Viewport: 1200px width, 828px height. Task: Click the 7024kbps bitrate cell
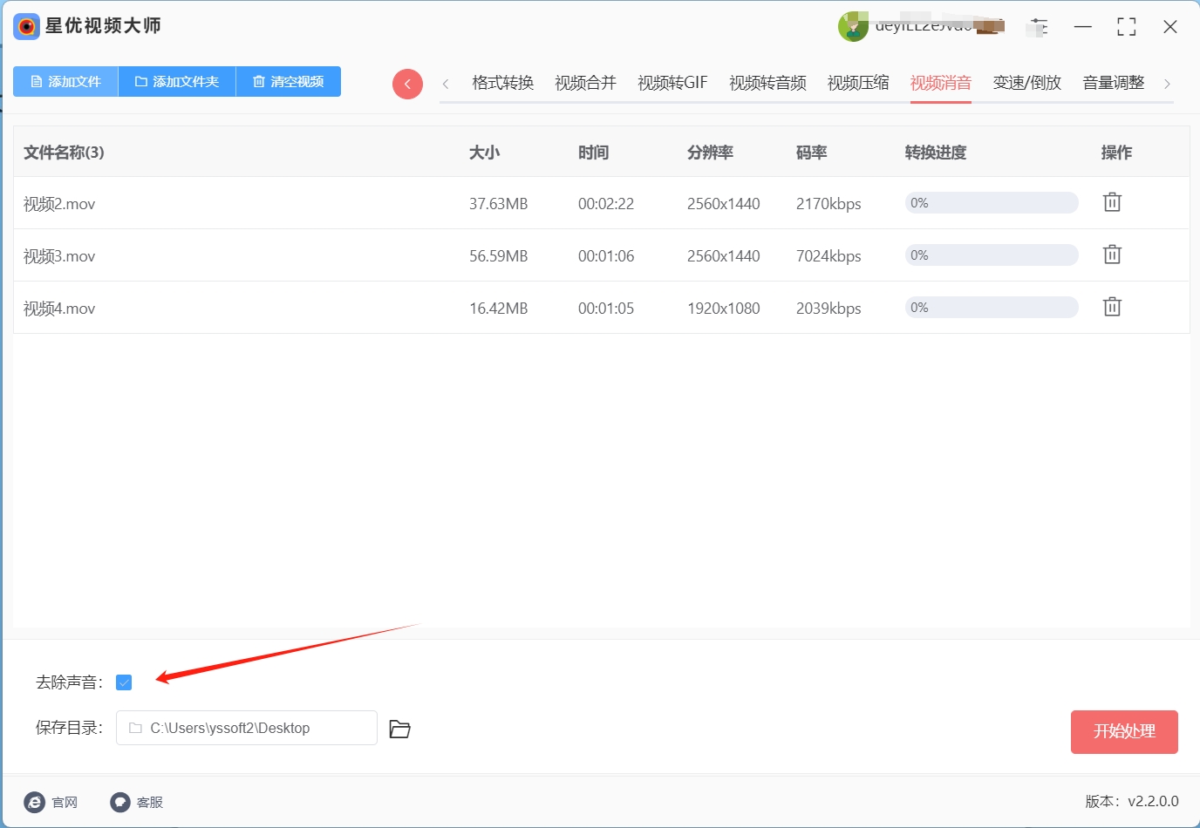click(828, 256)
